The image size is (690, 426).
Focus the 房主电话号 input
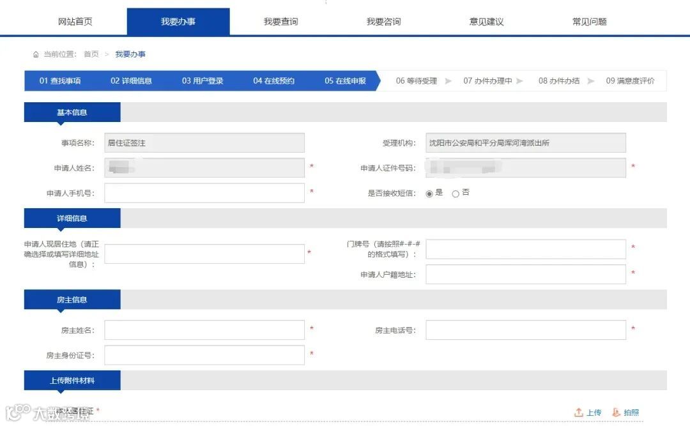[526, 330]
